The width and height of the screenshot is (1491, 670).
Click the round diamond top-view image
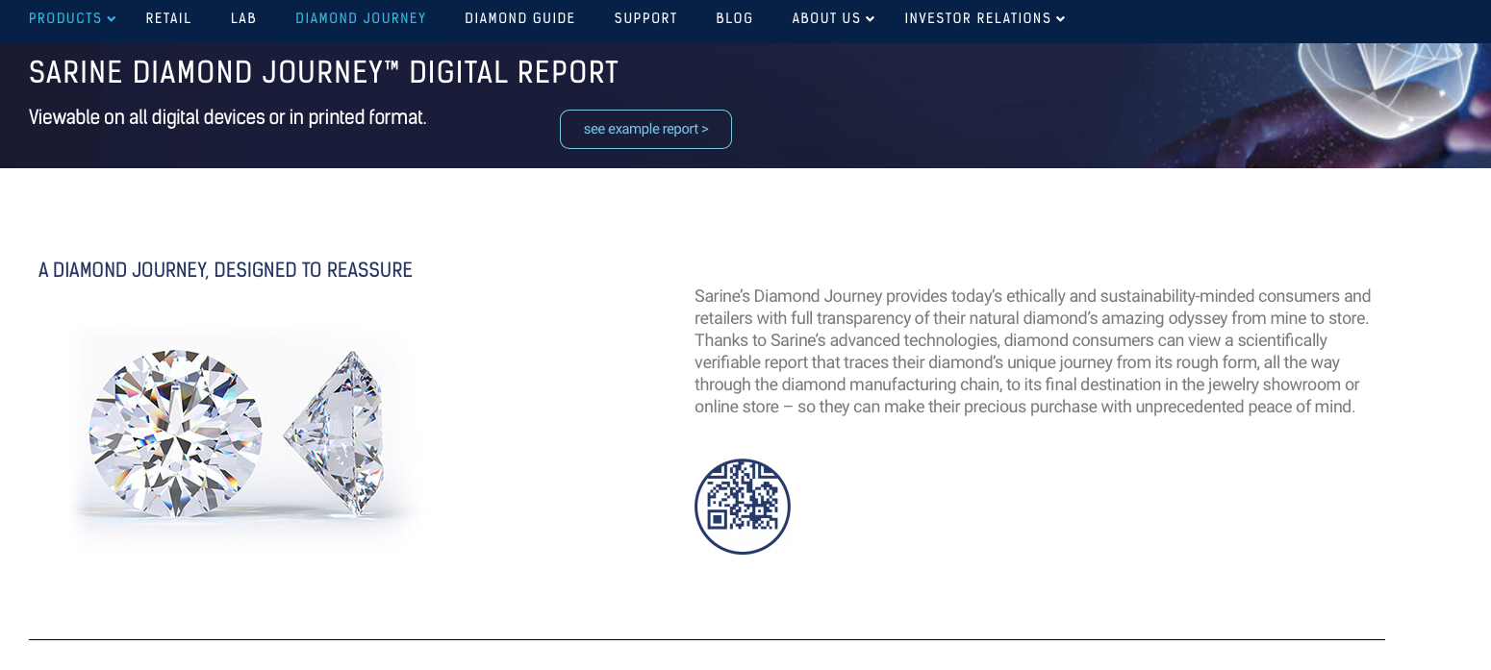coord(175,434)
